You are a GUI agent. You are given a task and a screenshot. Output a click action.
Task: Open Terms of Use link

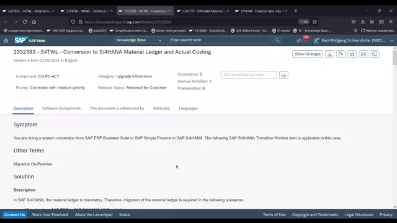pos(274,215)
